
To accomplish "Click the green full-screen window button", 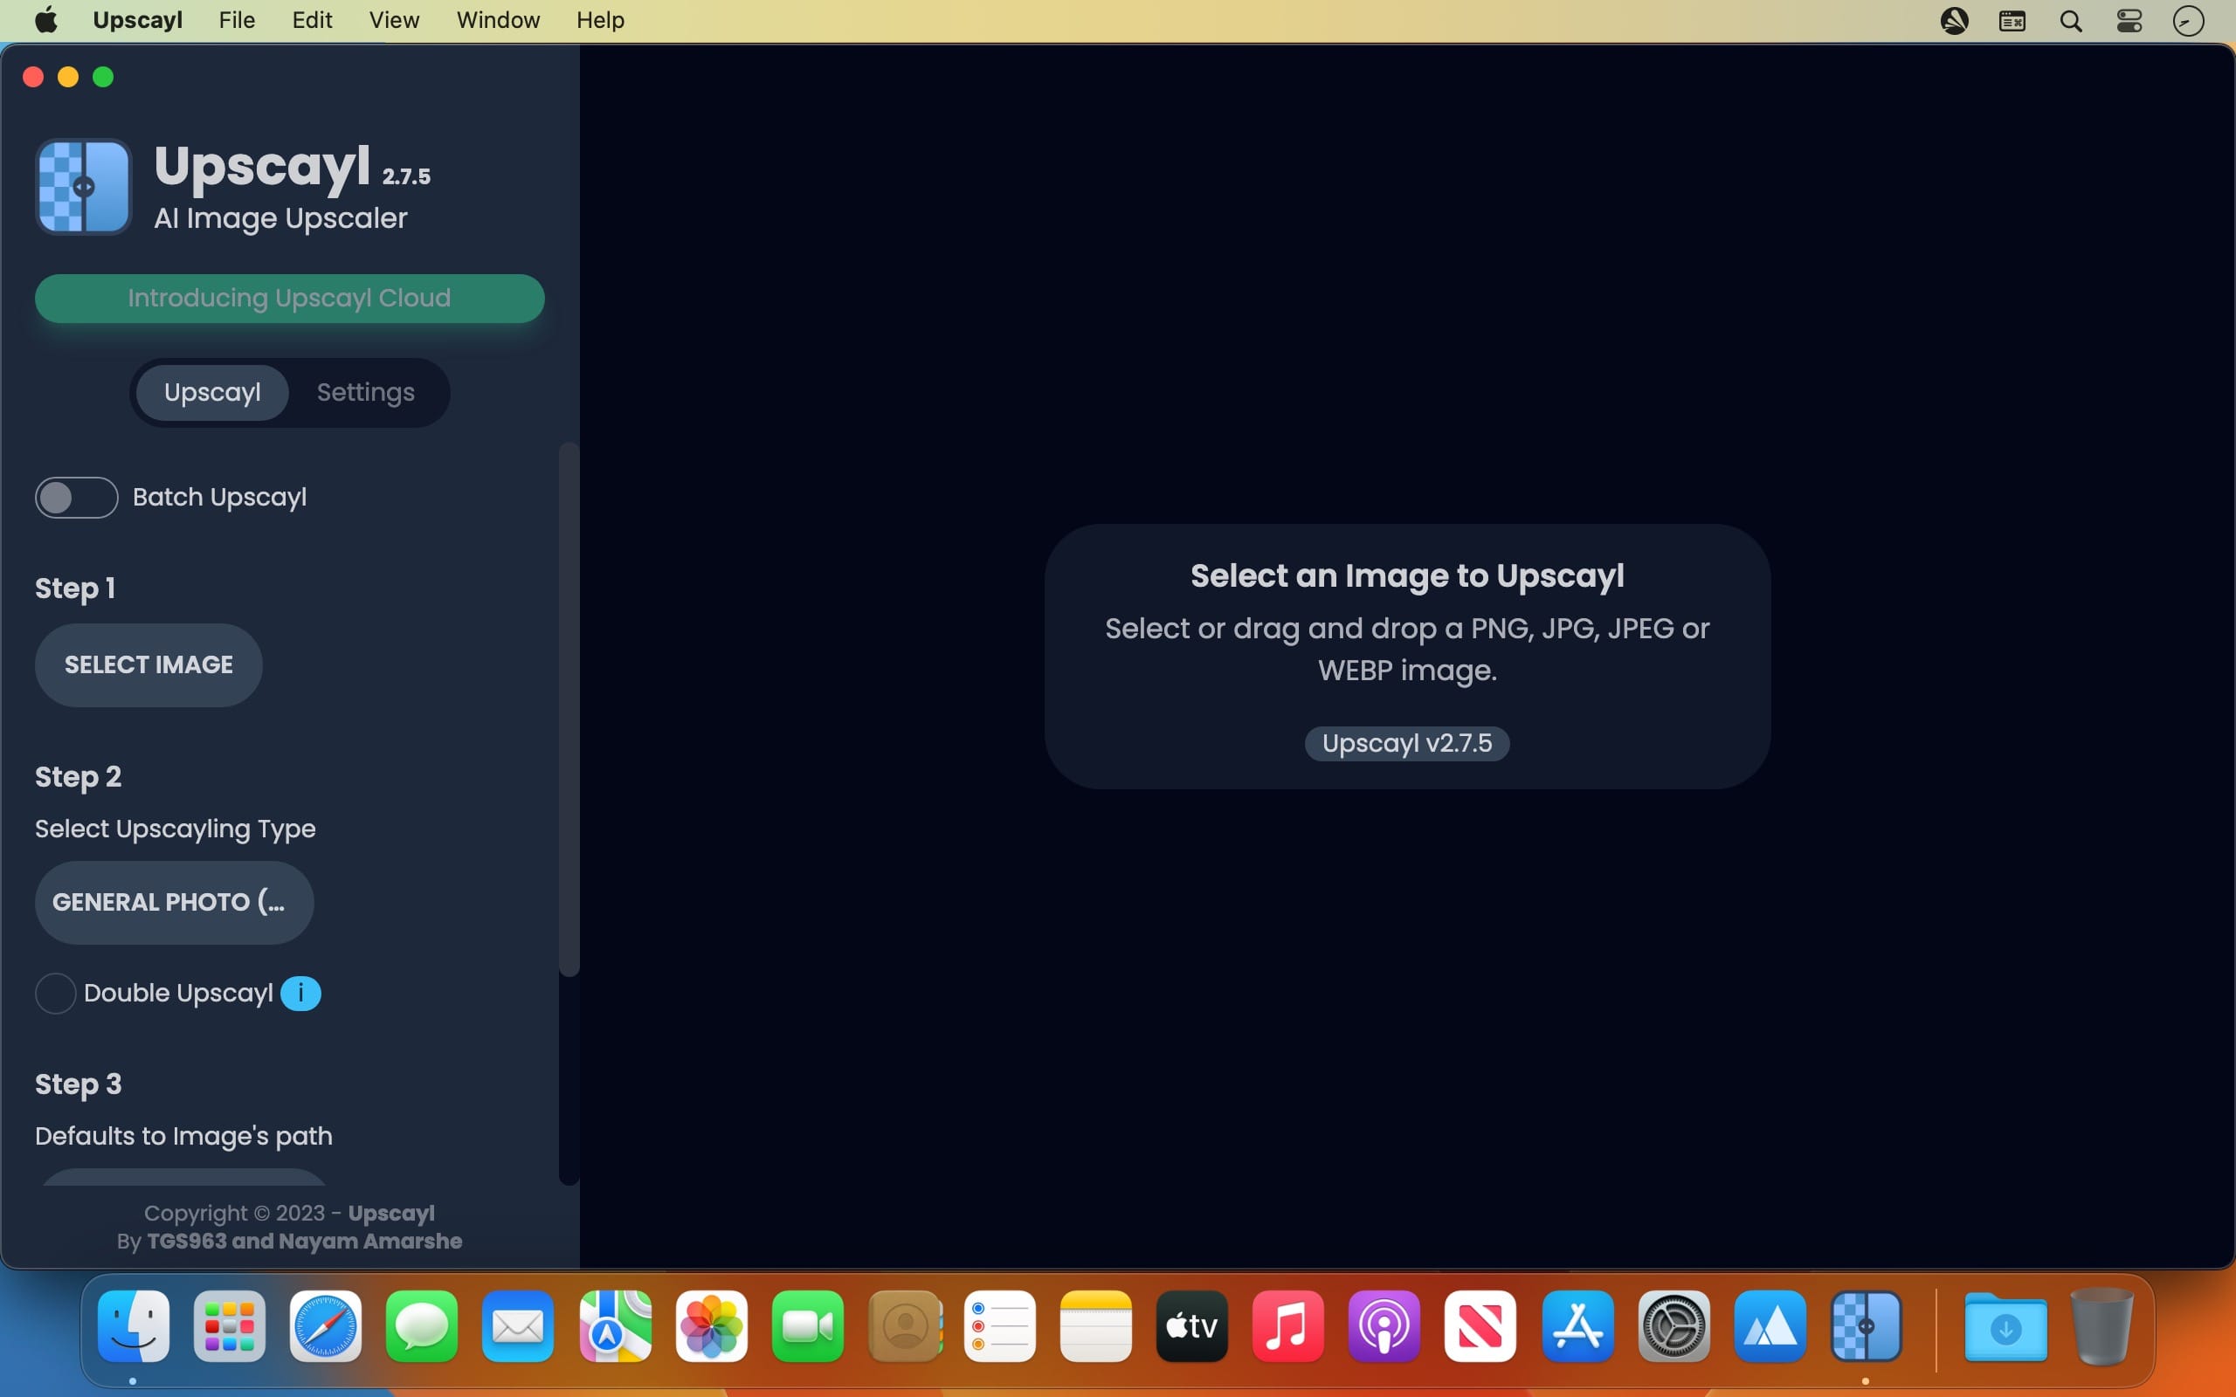I will click(103, 77).
